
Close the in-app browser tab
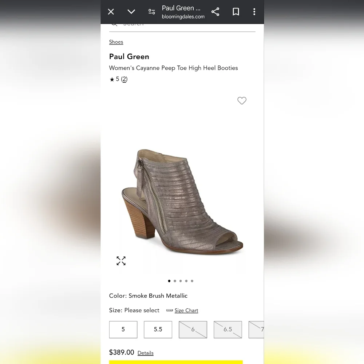[111, 12]
